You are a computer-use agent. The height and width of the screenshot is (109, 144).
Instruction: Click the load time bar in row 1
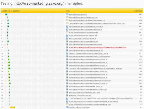click(x=6, y=14)
